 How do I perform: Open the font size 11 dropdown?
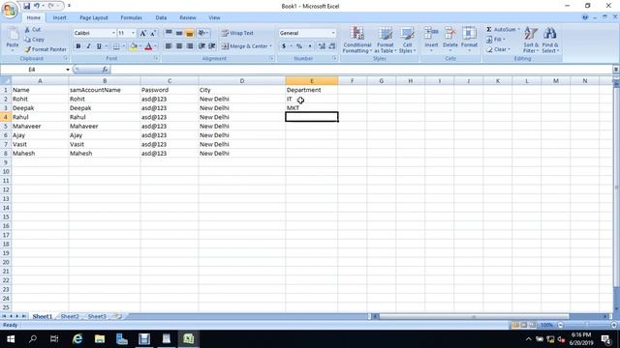click(x=134, y=33)
